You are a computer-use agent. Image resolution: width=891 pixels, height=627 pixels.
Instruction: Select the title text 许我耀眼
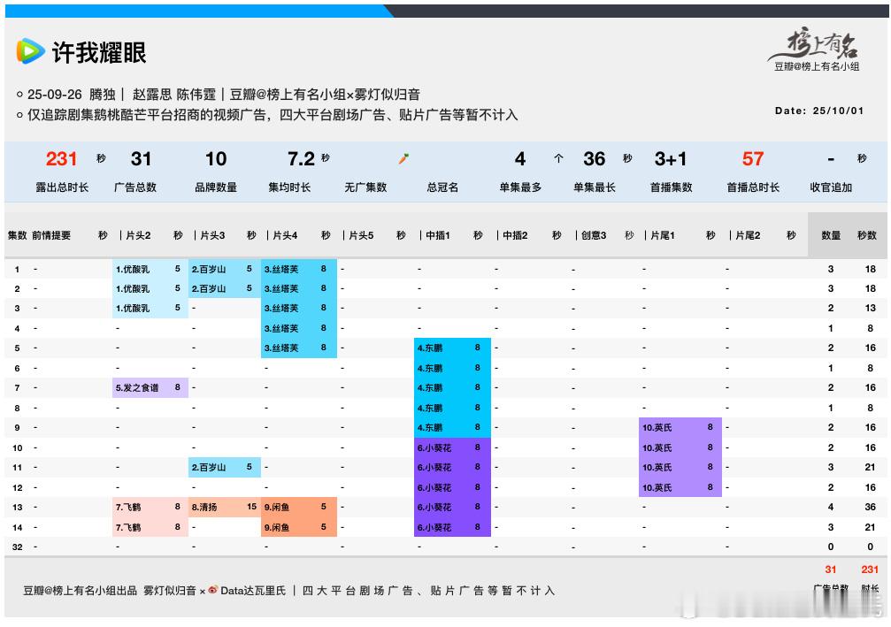pos(99,52)
